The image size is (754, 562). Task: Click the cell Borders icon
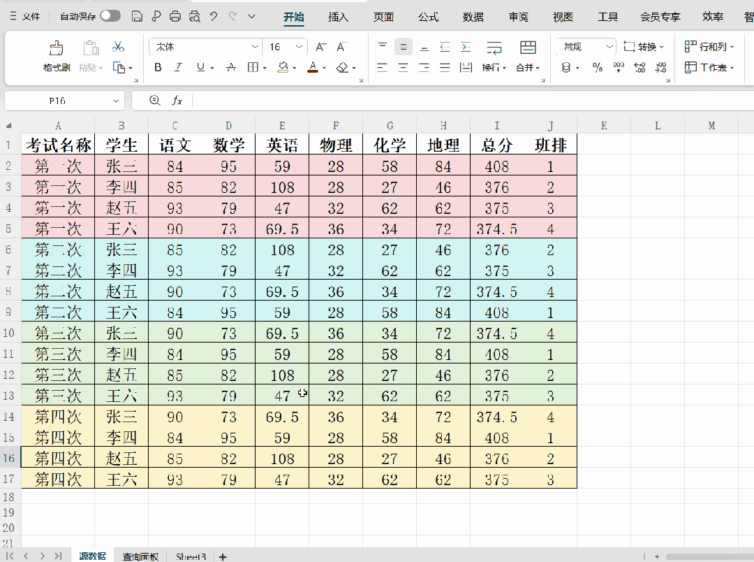[253, 67]
